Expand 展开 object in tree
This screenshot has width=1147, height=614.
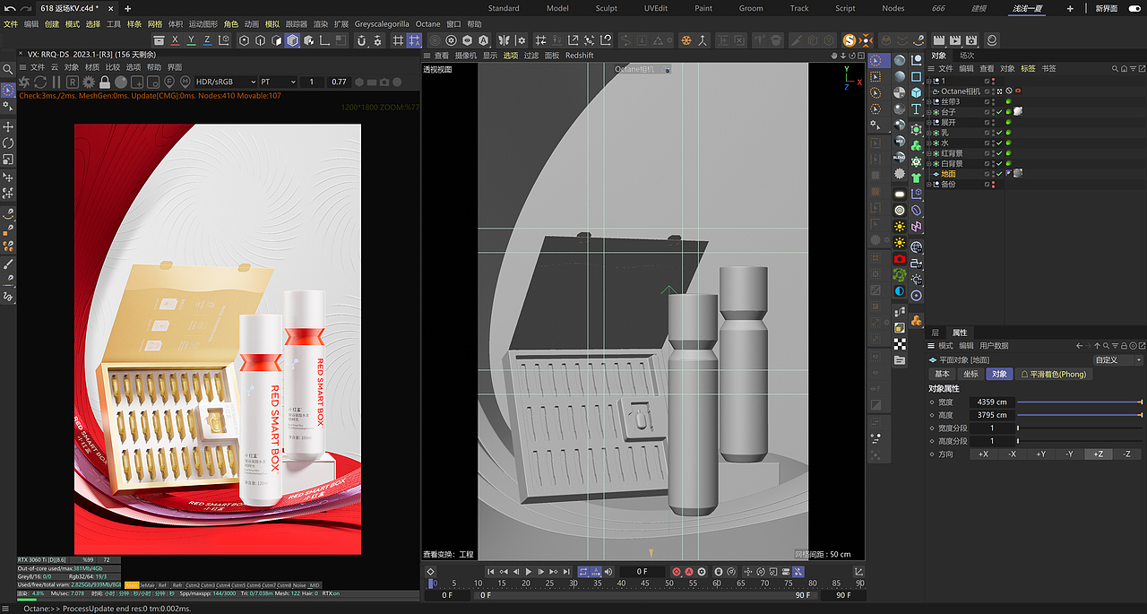[x=929, y=122]
